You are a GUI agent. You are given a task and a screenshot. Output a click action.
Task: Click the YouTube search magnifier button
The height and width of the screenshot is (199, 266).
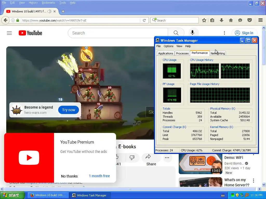[x=176, y=33]
